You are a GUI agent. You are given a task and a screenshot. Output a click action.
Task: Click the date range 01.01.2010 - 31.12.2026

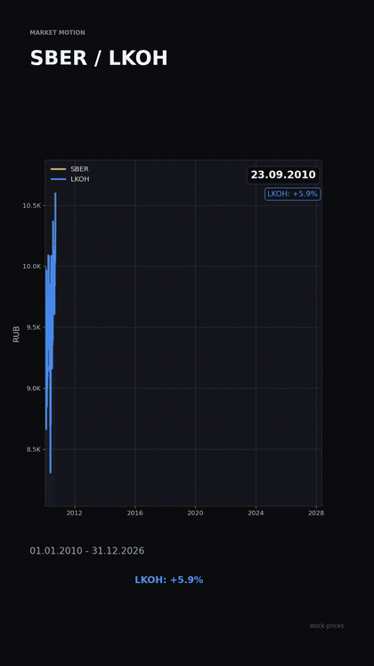[87, 551]
